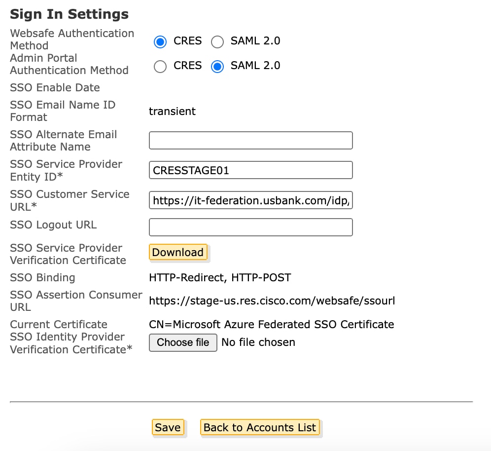The height and width of the screenshot is (451, 491).
Task: Click the SSO Assertion Consumer URL link
Action: pyautogui.click(x=272, y=301)
